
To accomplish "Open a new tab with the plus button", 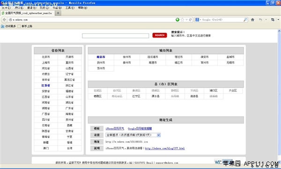I will pos(58,13).
